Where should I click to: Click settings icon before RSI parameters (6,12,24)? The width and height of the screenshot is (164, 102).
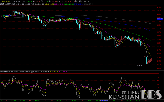point(32,72)
